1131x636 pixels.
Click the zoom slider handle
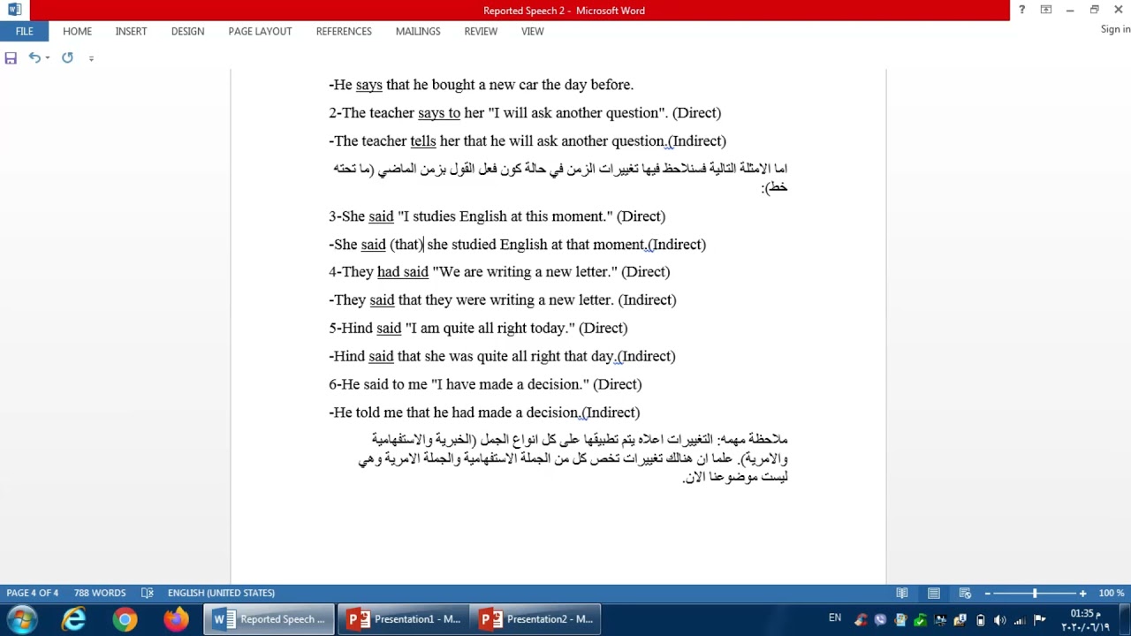[x=1035, y=594]
